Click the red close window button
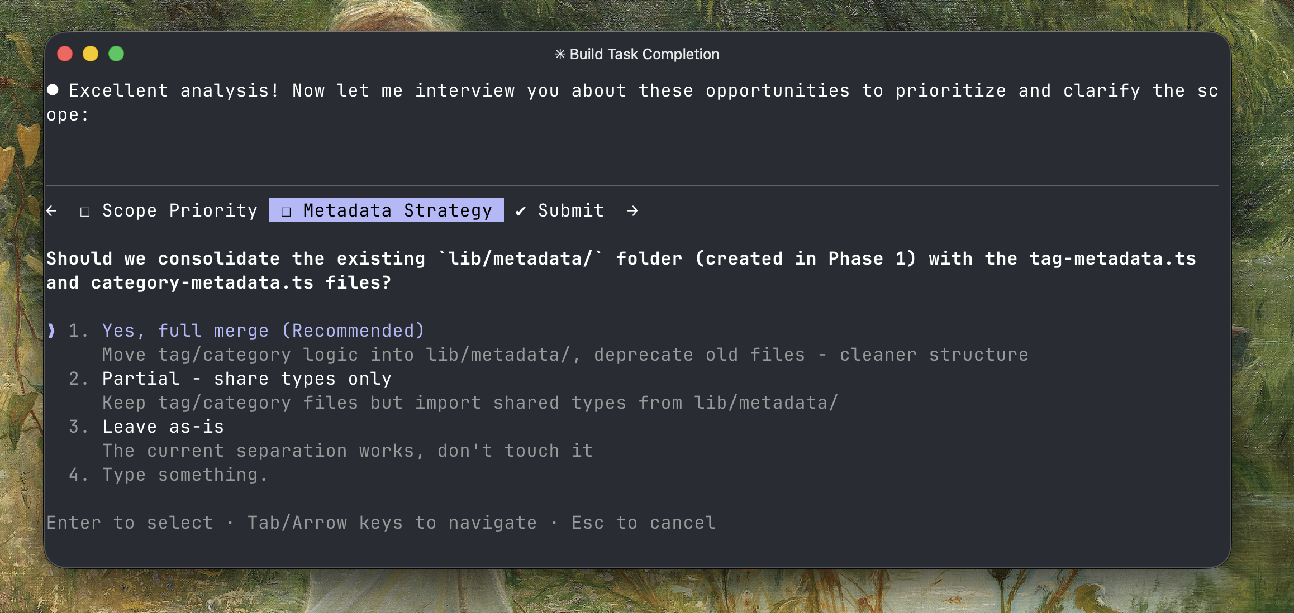1294x613 pixels. pos(65,54)
